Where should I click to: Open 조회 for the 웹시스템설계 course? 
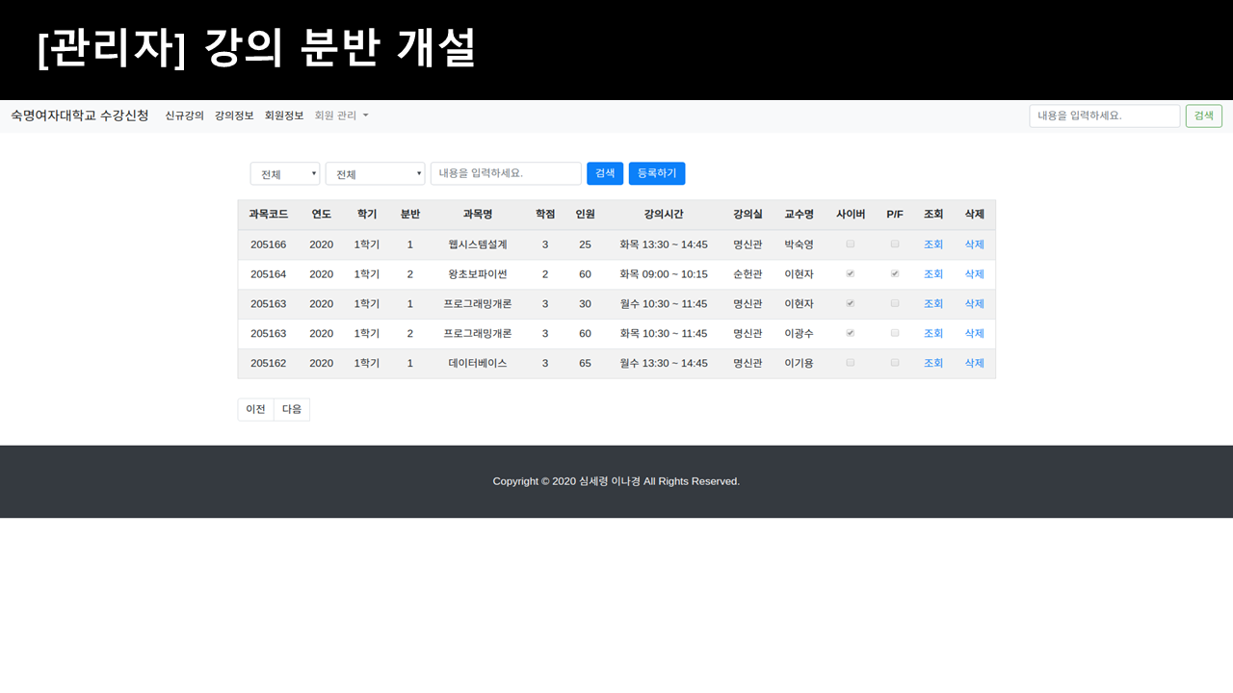tap(933, 244)
